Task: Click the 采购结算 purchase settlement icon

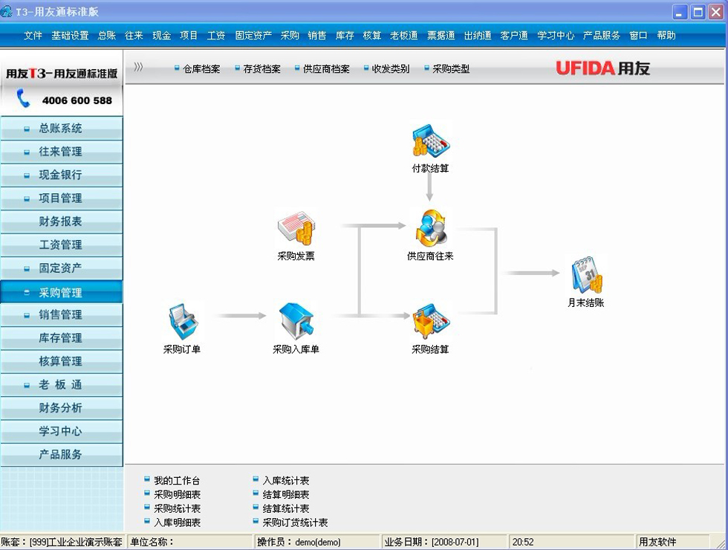Action: [x=430, y=320]
